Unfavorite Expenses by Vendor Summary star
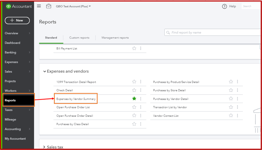 tap(134, 99)
